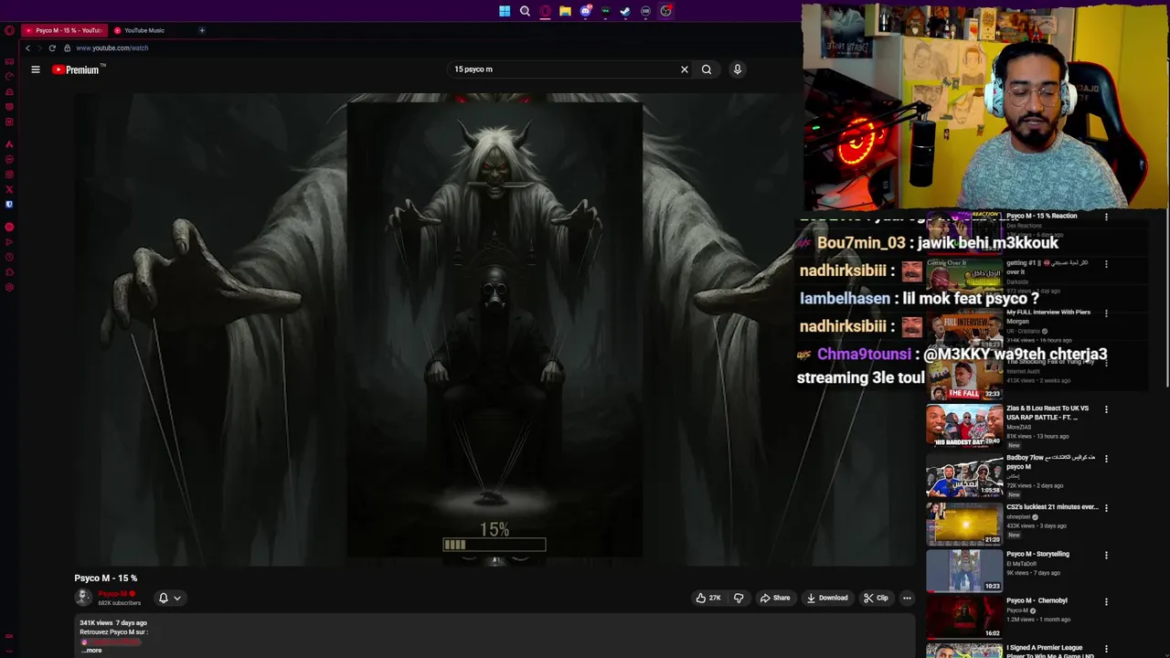Open 'Psyco M - Storytelling' title link
1170x658 pixels.
tap(1037, 554)
